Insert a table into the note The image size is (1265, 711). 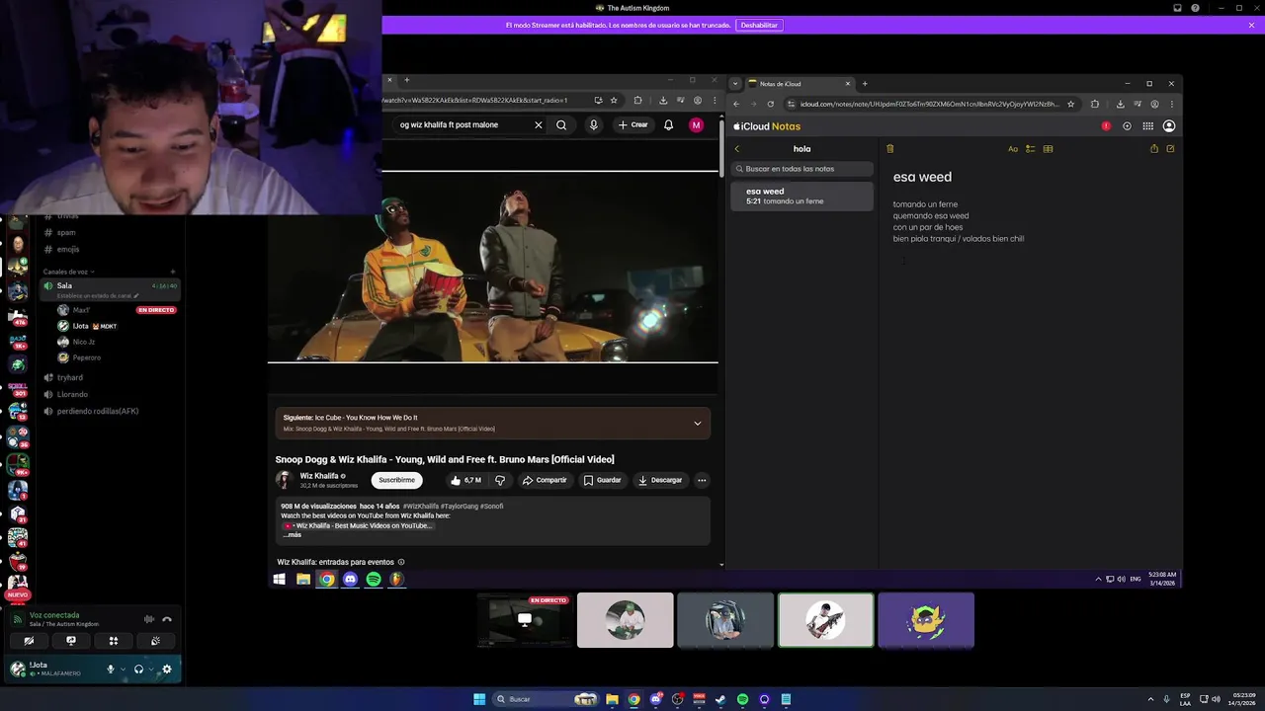[1048, 149]
